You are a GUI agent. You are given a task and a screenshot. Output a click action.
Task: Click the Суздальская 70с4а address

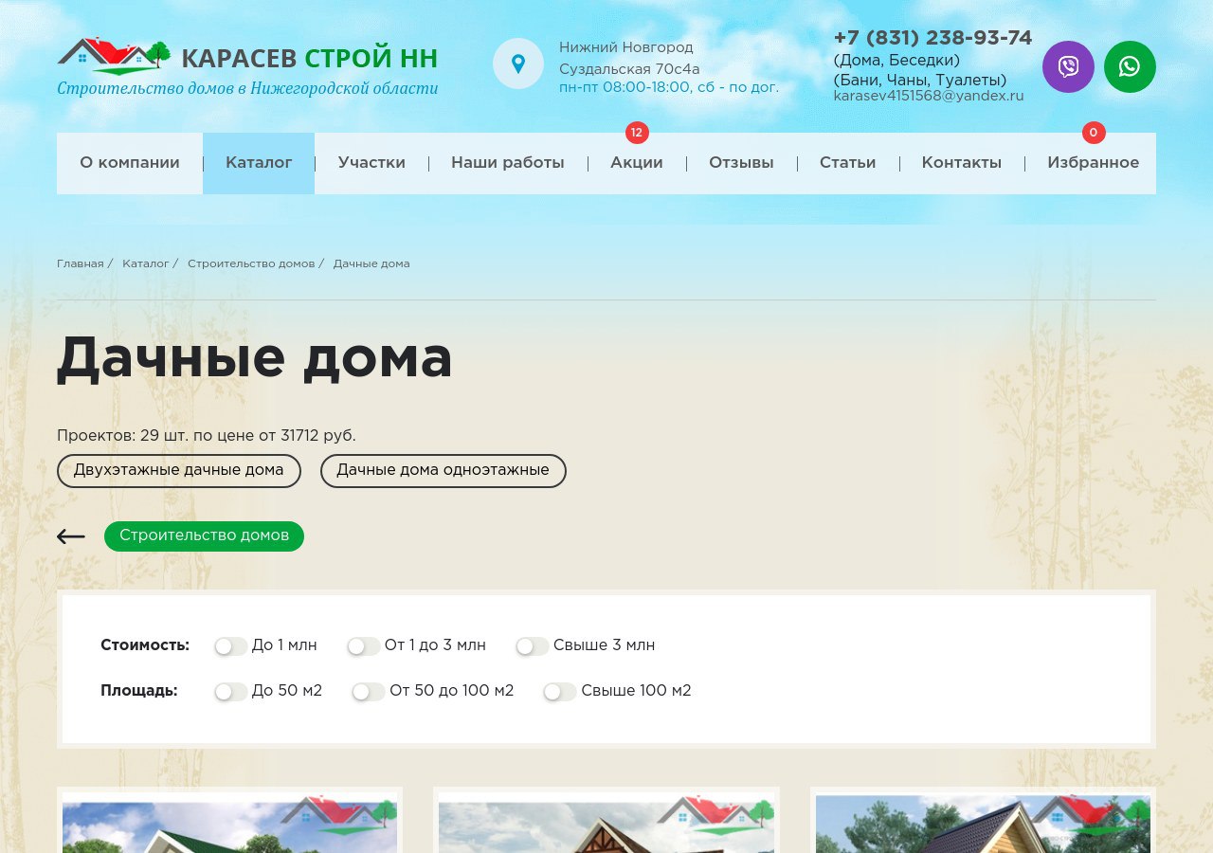coord(629,69)
